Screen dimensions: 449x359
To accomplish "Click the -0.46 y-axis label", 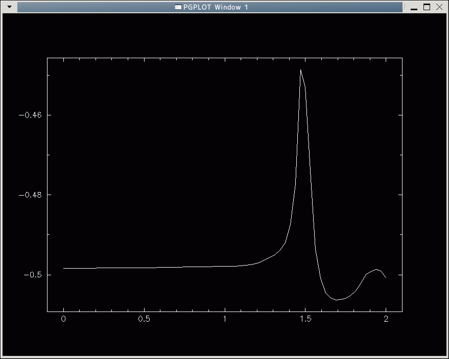I will tap(30, 115).
